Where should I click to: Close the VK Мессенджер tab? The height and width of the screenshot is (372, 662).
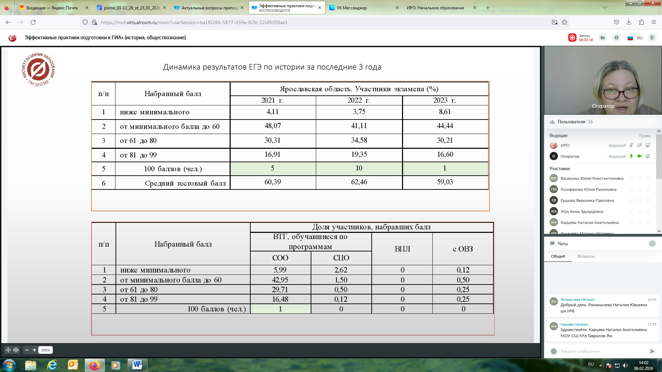point(397,8)
